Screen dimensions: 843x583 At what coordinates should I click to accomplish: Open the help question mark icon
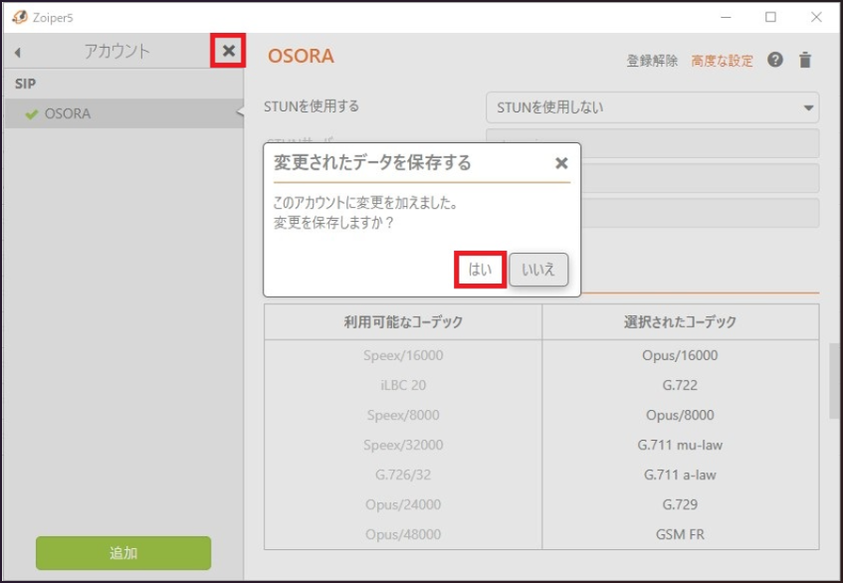point(774,59)
